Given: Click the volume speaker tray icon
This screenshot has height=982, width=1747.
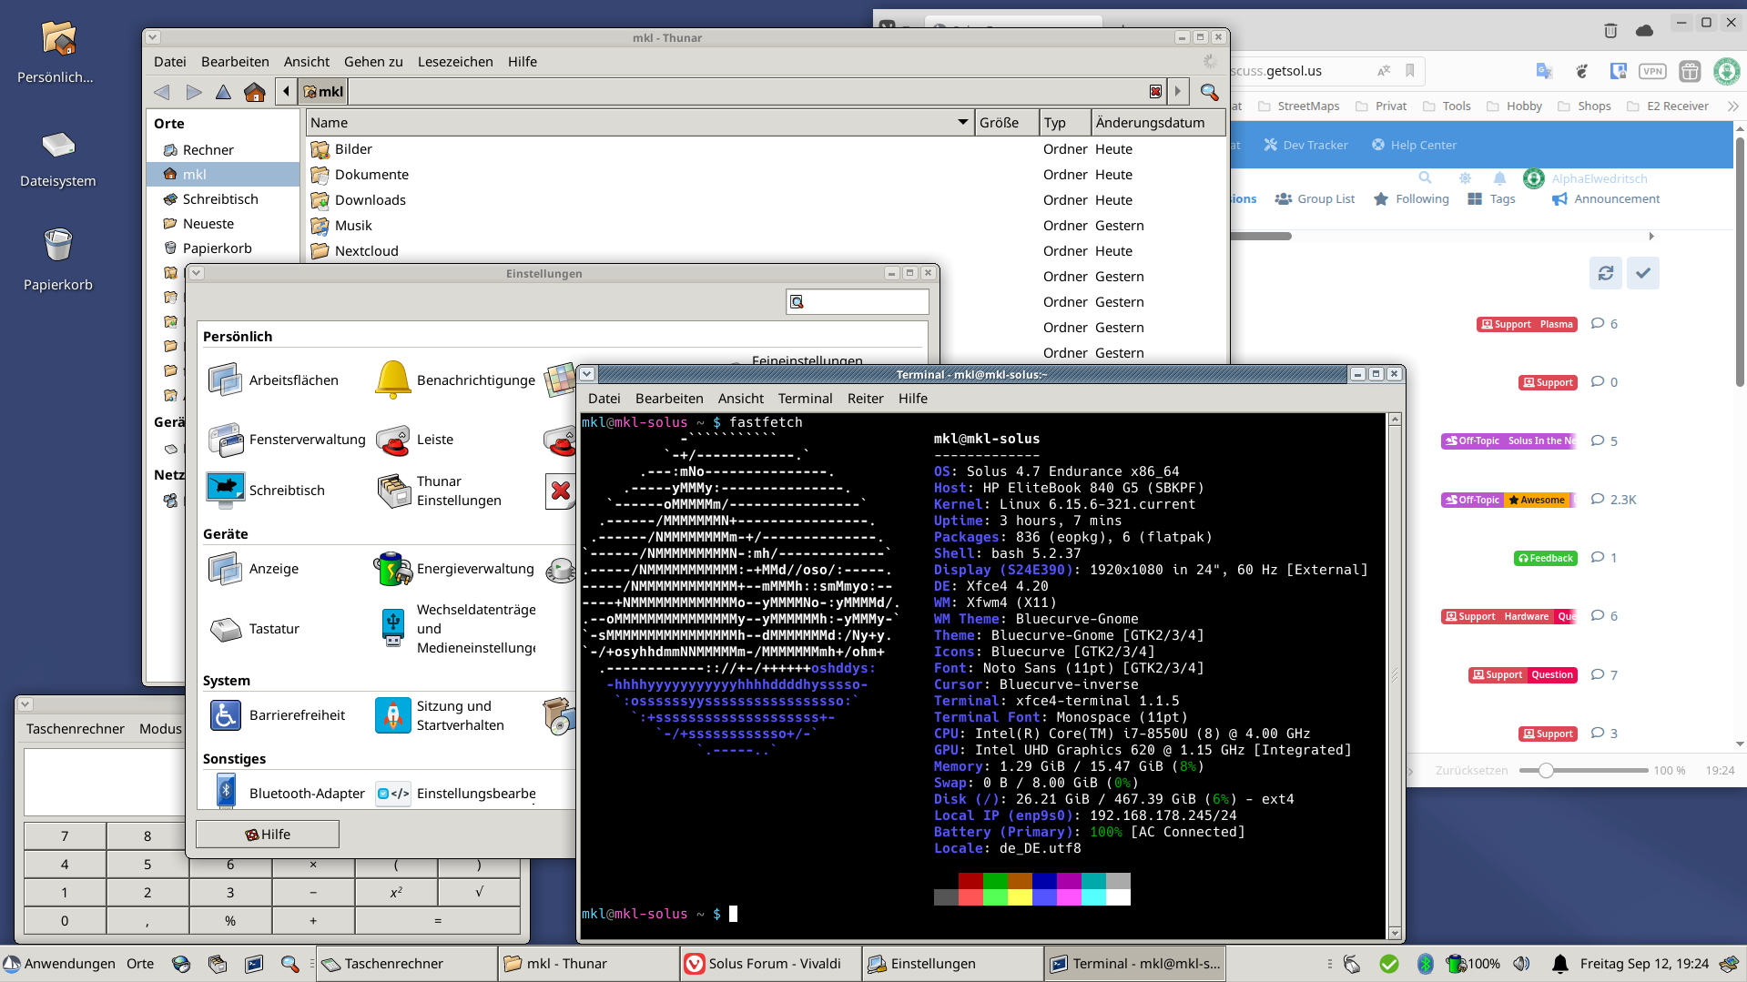Looking at the screenshot, I should 1521,964.
